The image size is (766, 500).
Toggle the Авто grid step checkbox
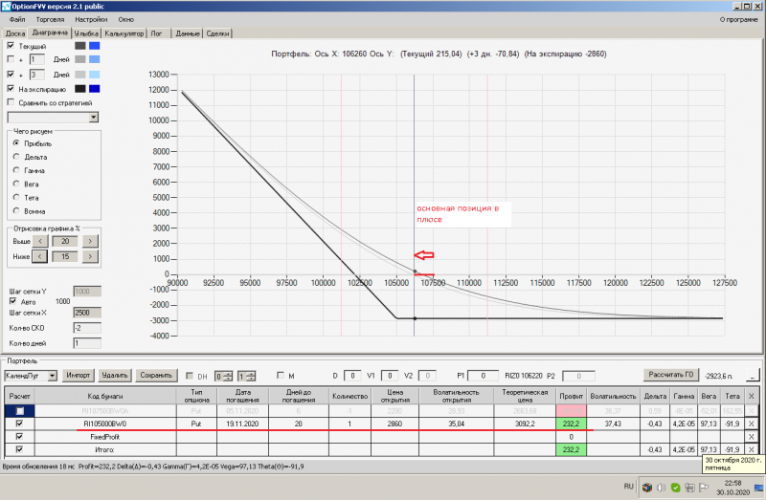(13, 301)
